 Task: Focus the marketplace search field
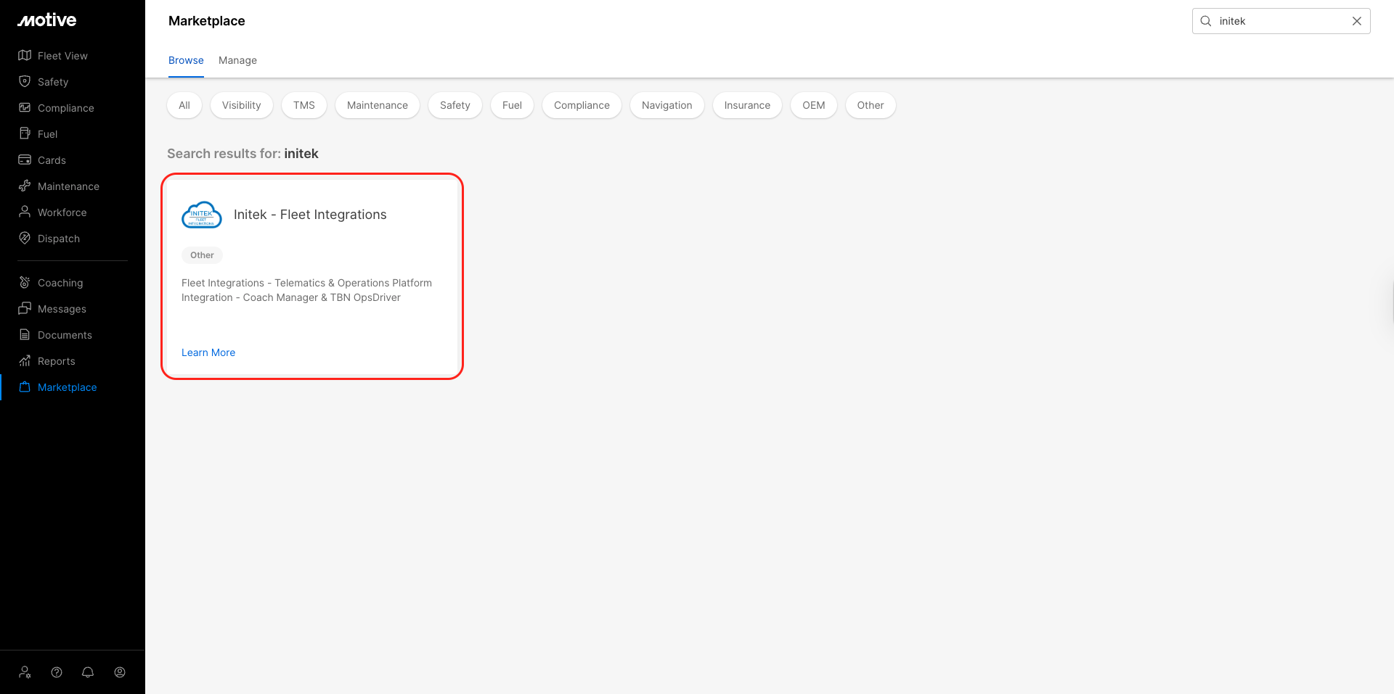(x=1281, y=21)
